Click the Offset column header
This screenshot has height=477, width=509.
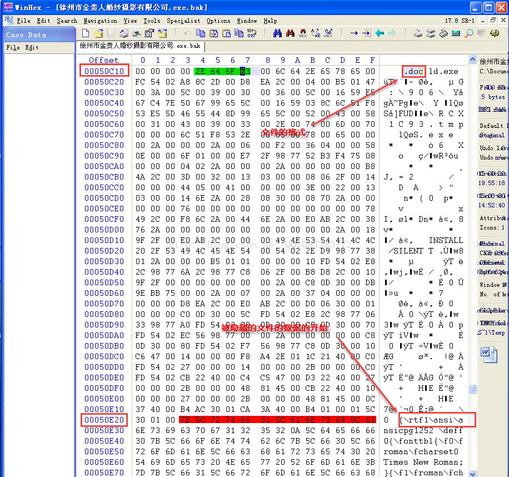103,60
